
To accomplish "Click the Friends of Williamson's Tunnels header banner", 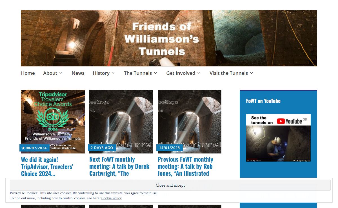I will point(169,38).
